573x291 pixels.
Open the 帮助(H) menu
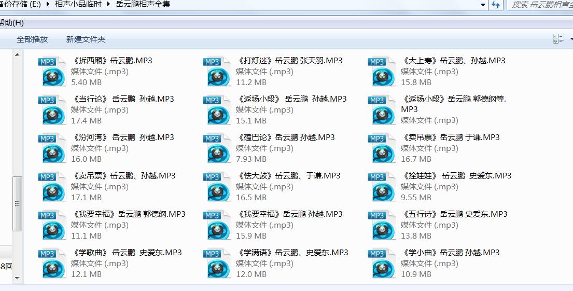(11, 23)
